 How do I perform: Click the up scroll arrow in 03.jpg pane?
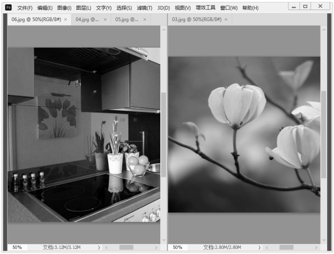324,30
